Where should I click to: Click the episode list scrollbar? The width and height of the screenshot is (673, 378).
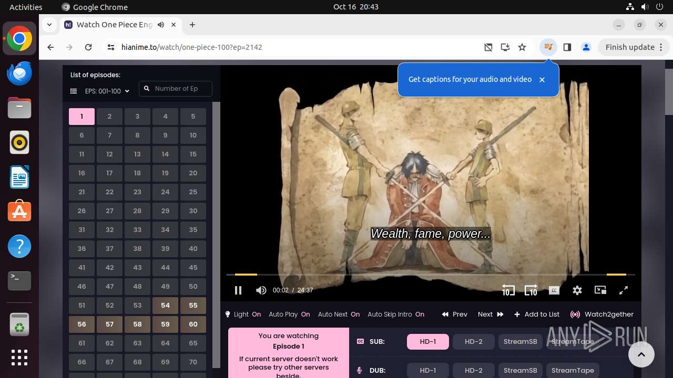216,235
